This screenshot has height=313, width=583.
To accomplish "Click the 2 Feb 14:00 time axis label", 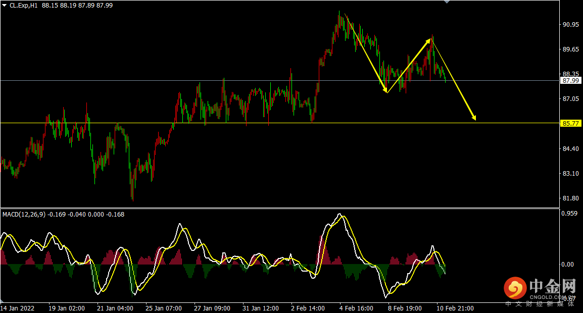I will (x=308, y=308).
